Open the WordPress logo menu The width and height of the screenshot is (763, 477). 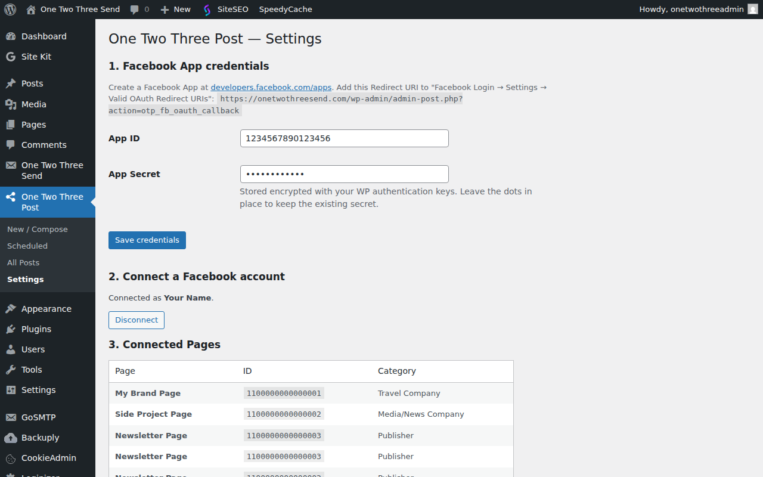click(10, 10)
